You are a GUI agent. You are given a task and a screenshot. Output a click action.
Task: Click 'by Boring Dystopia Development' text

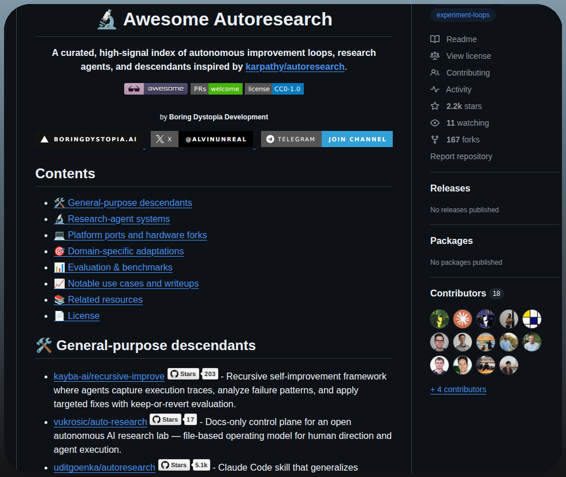tap(214, 117)
